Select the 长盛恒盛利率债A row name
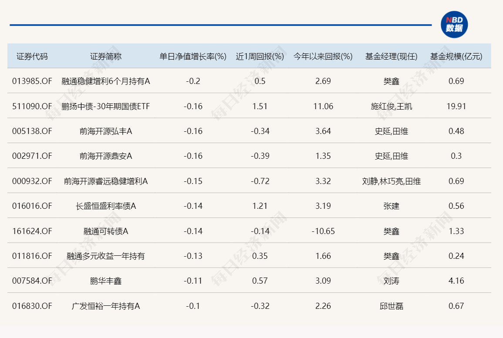503x338 pixels. click(106, 206)
